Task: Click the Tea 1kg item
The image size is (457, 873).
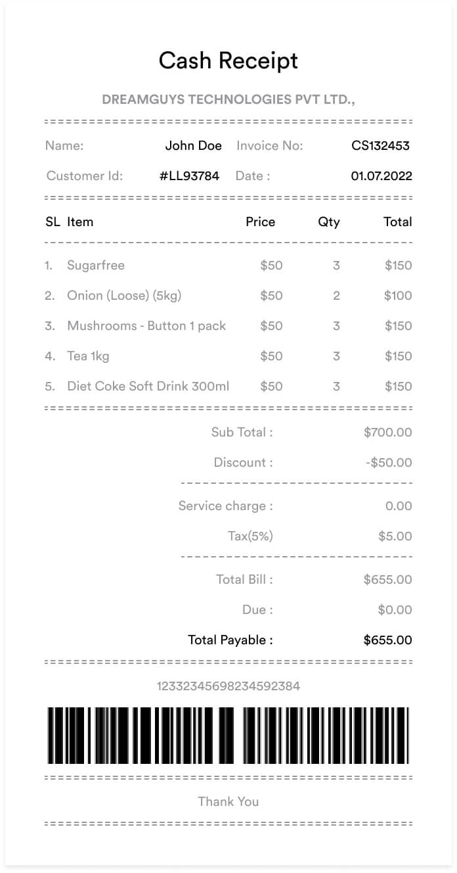Action: pyautogui.click(x=88, y=356)
